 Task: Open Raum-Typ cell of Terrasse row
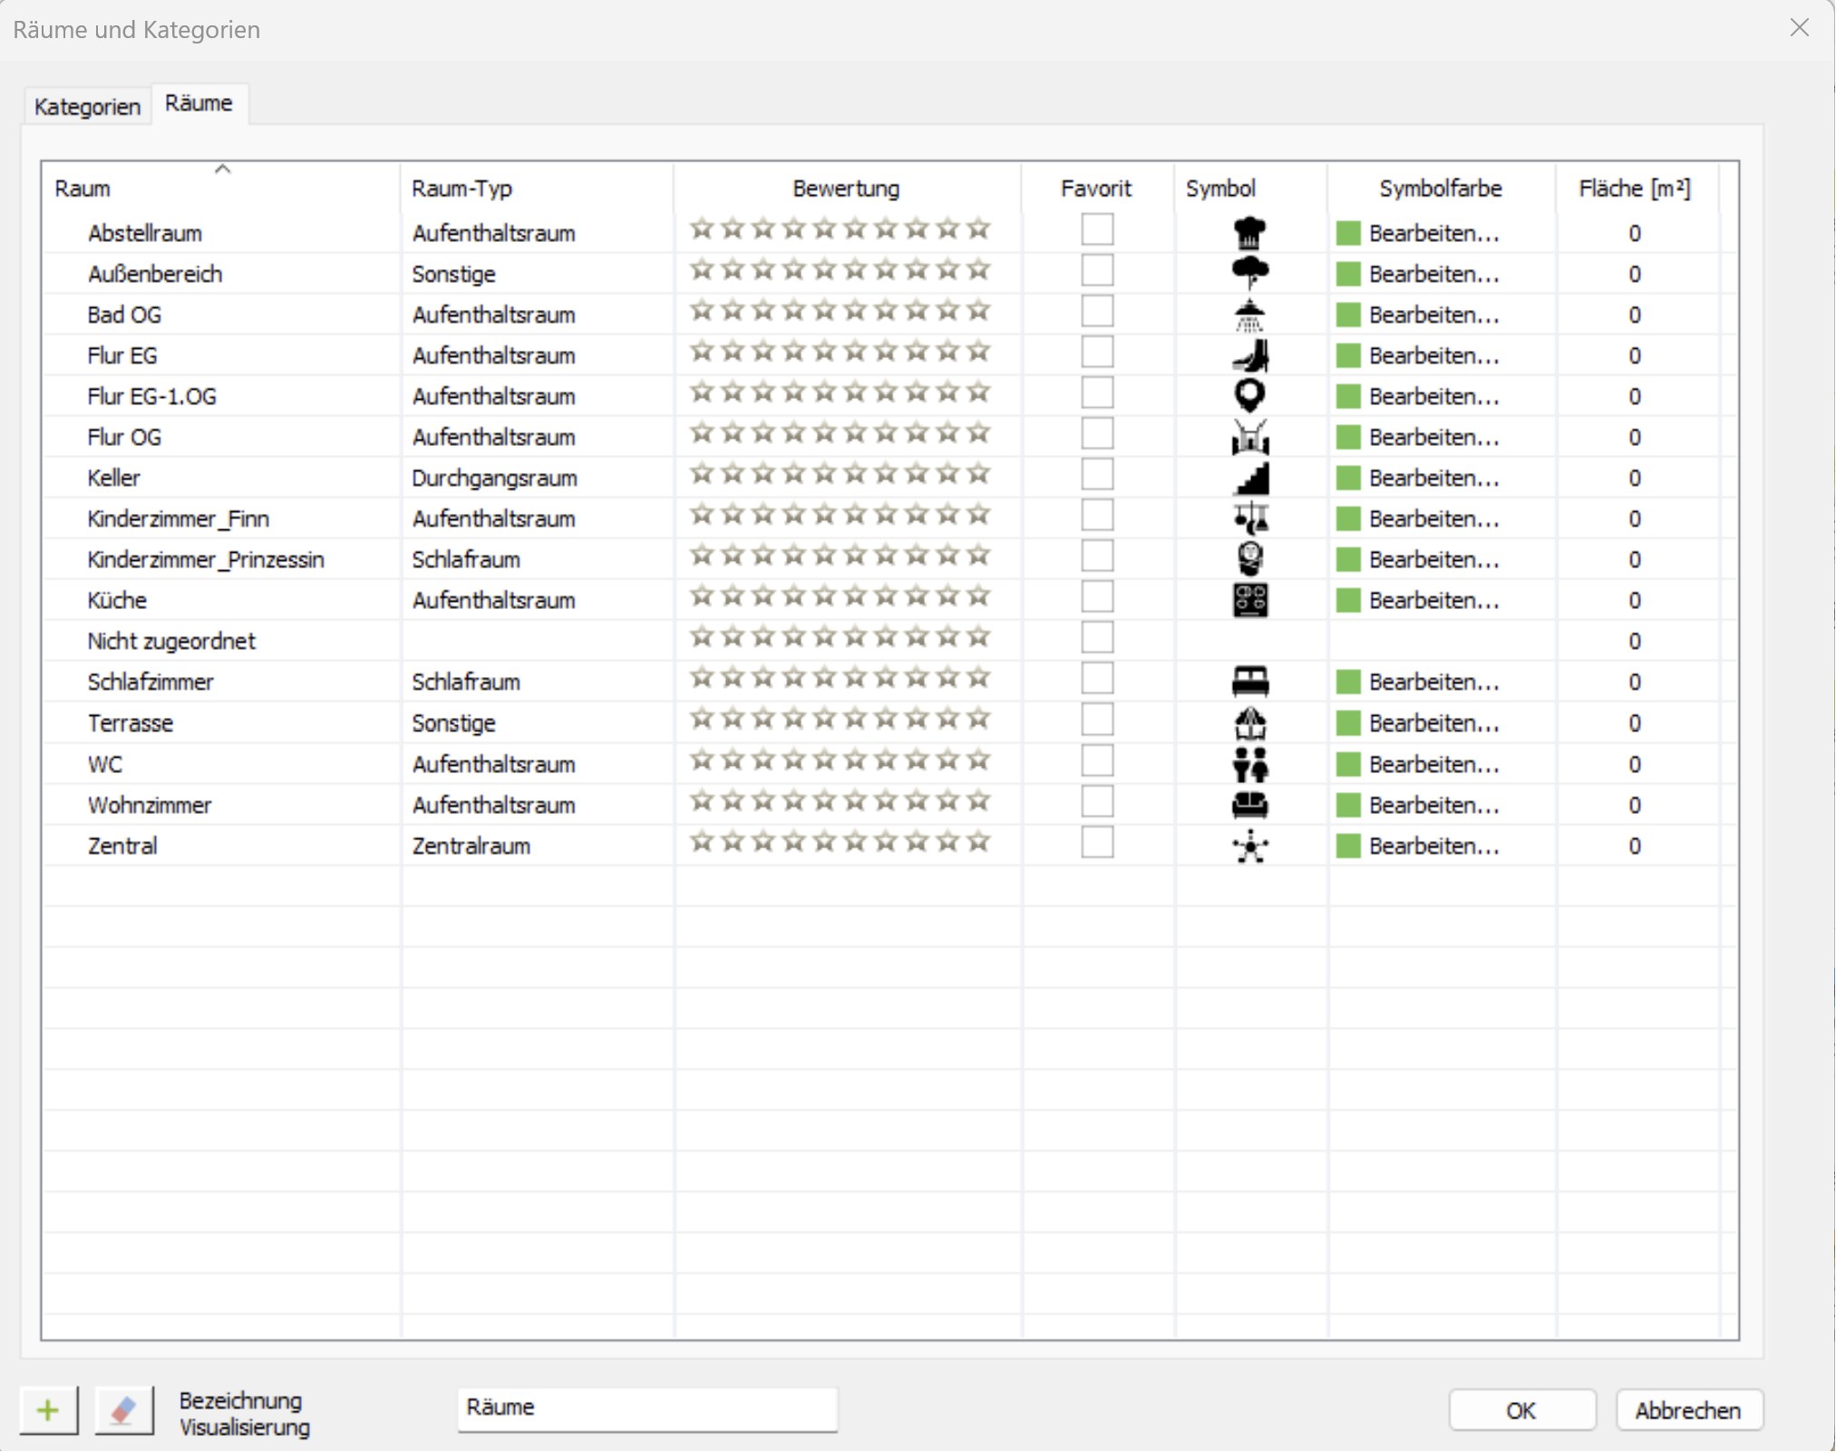coord(535,723)
